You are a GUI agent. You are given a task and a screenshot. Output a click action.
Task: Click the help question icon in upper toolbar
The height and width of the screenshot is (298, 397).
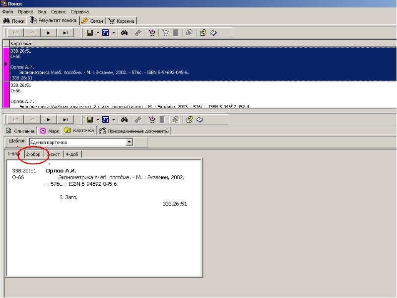click(x=203, y=33)
